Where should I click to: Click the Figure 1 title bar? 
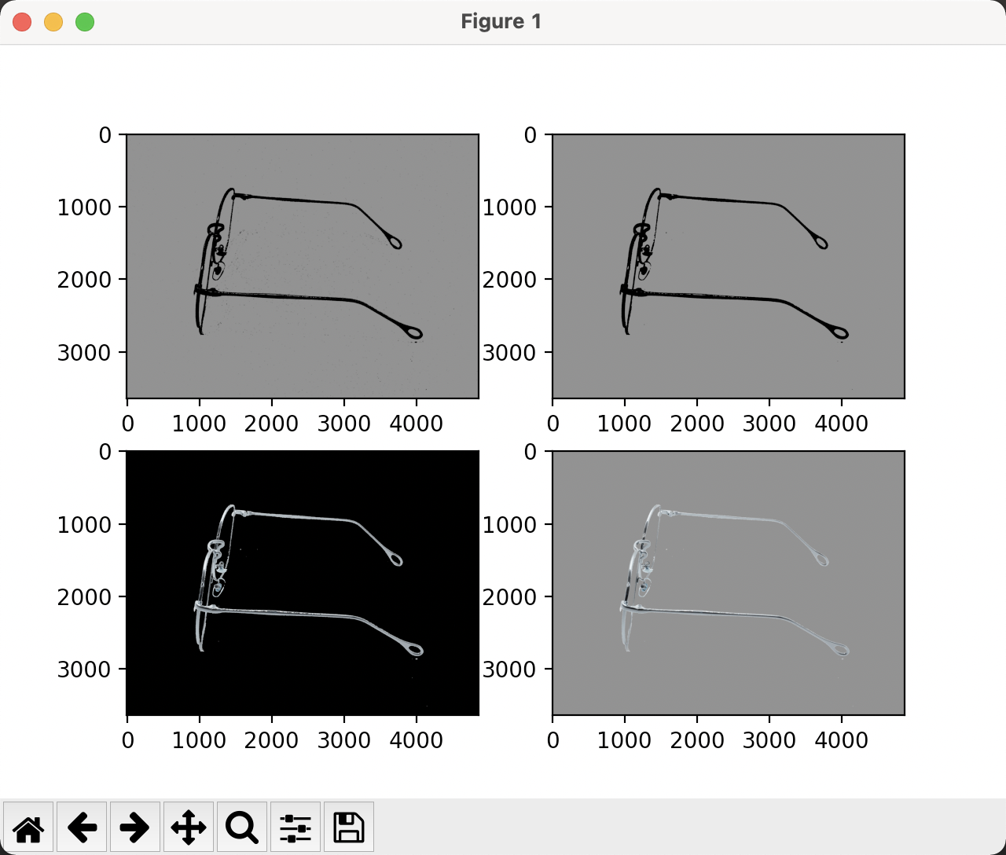click(502, 21)
